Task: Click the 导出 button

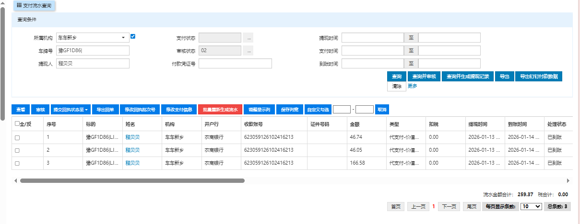Action: pyautogui.click(x=504, y=77)
